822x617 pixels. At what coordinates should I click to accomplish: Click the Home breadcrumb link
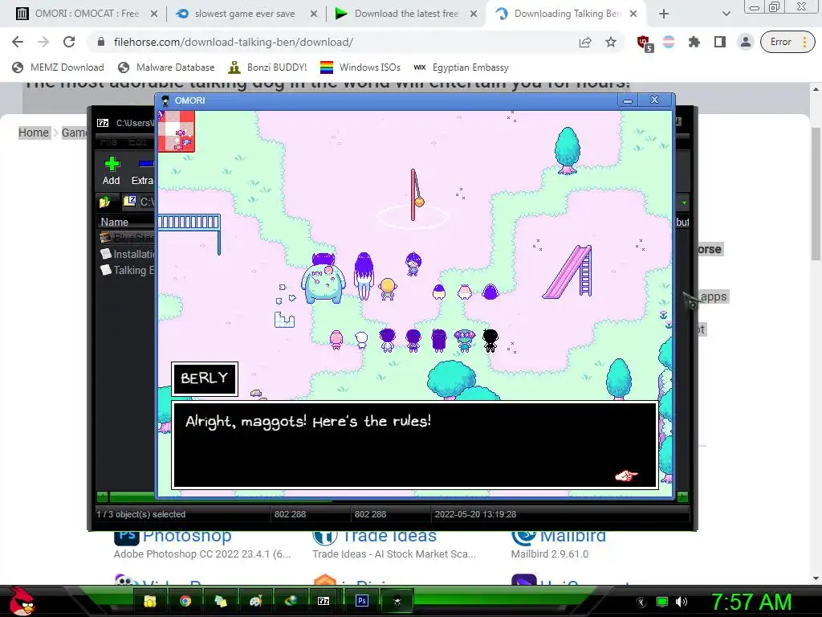click(34, 133)
